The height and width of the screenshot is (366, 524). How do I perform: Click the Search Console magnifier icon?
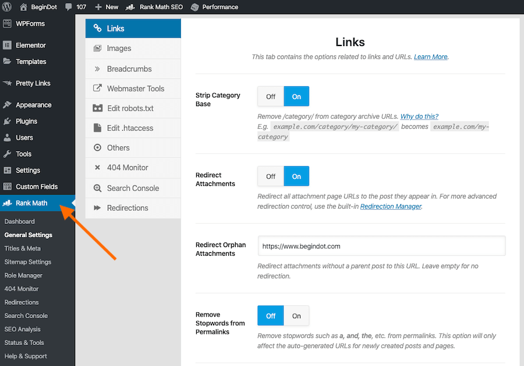coord(97,188)
